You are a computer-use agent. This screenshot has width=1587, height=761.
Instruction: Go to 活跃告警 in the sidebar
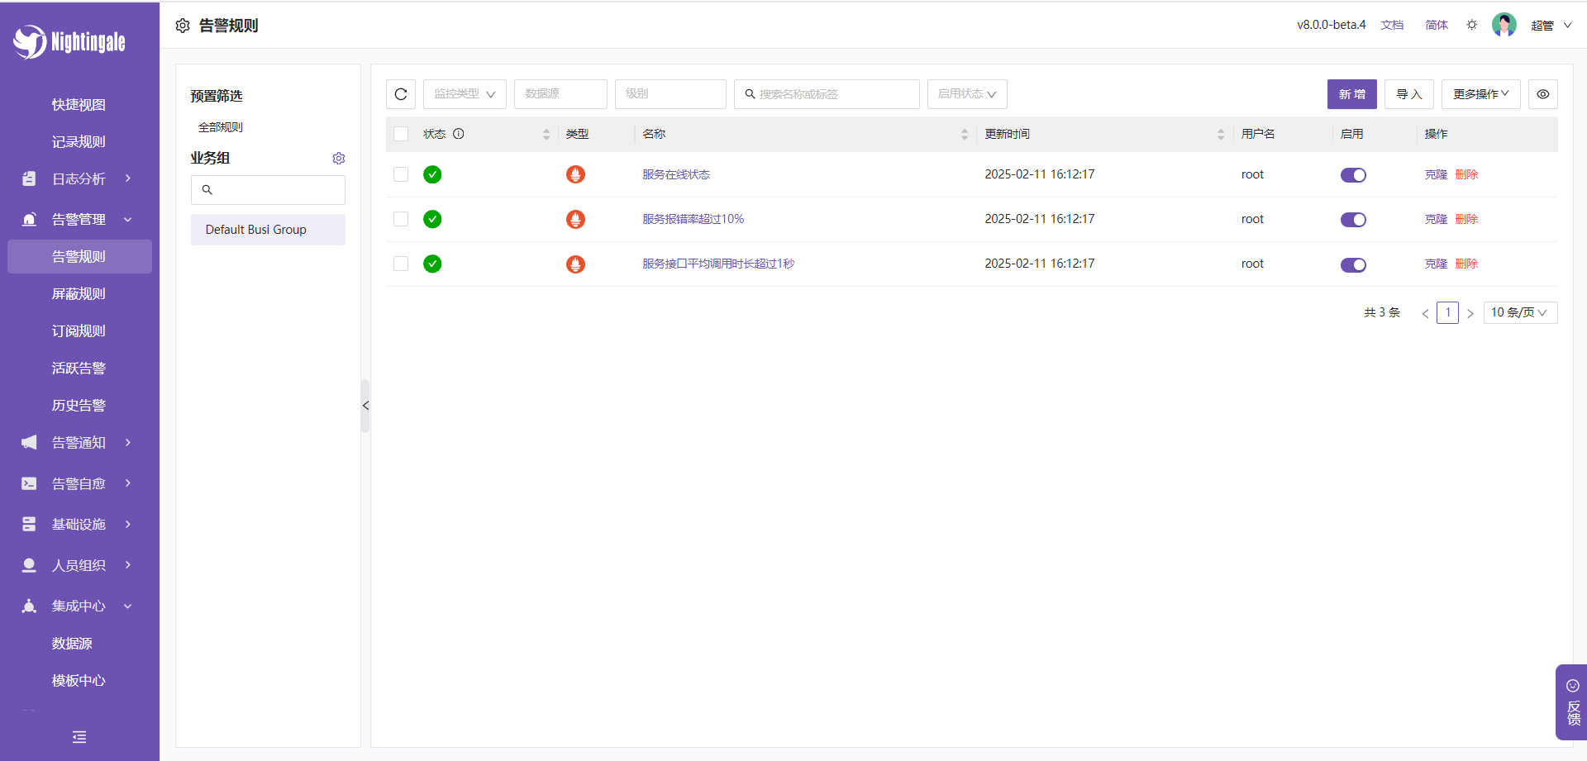pos(79,369)
